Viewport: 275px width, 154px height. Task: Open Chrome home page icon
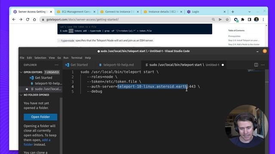(34, 20)
